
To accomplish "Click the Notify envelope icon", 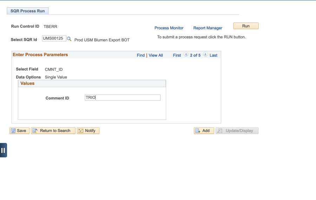I will [81, 131].
